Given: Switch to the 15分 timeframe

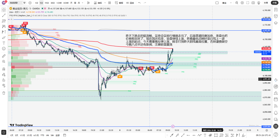Looking at the screenshot, I should [x=47, y=3].
